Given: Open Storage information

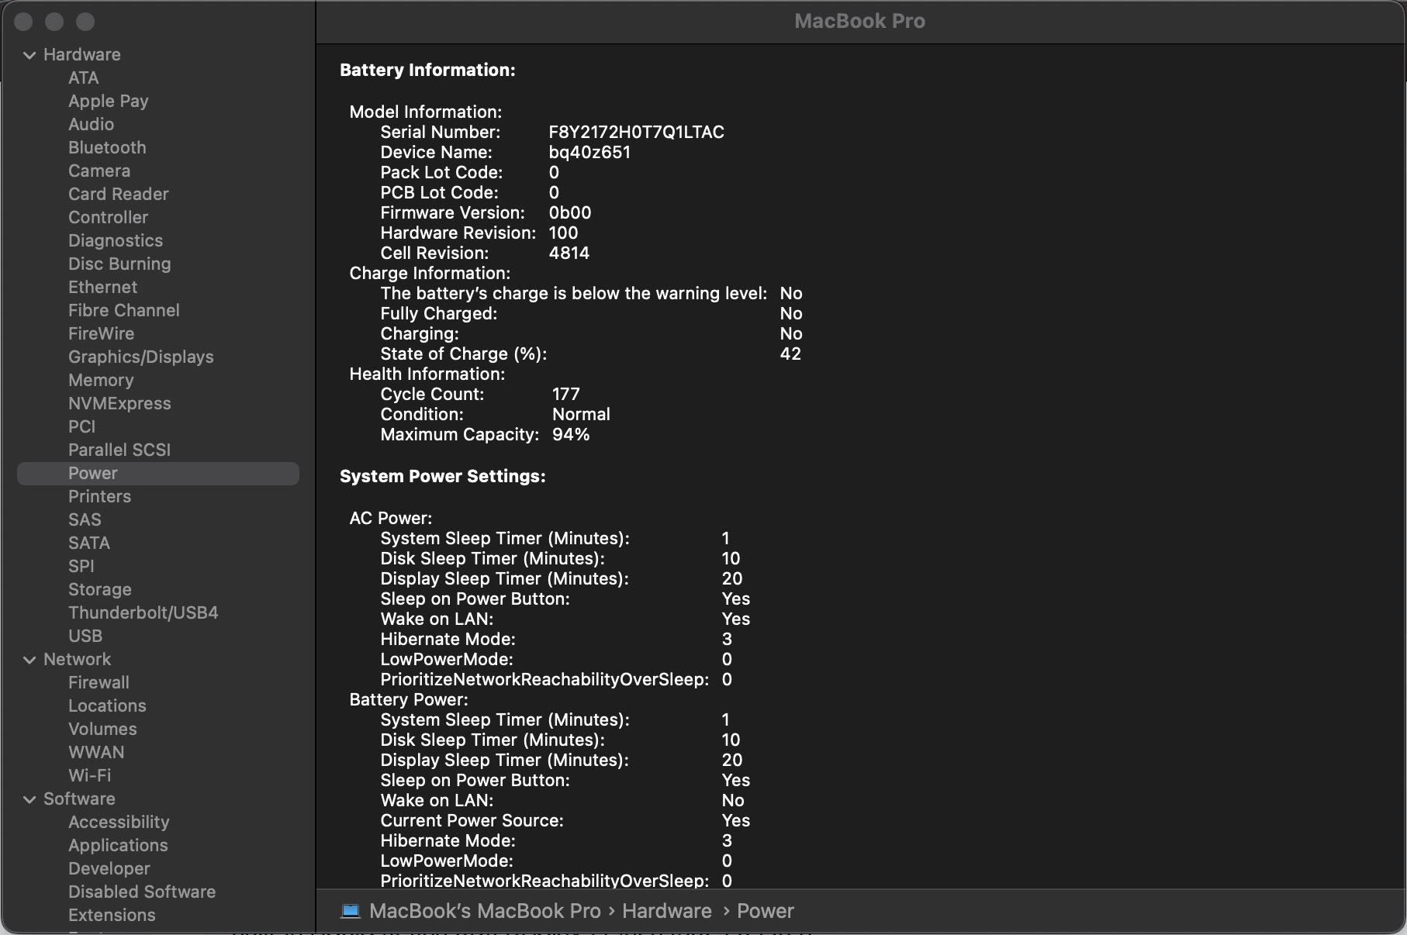Looking at the screenshot, I should coord(99,590).
